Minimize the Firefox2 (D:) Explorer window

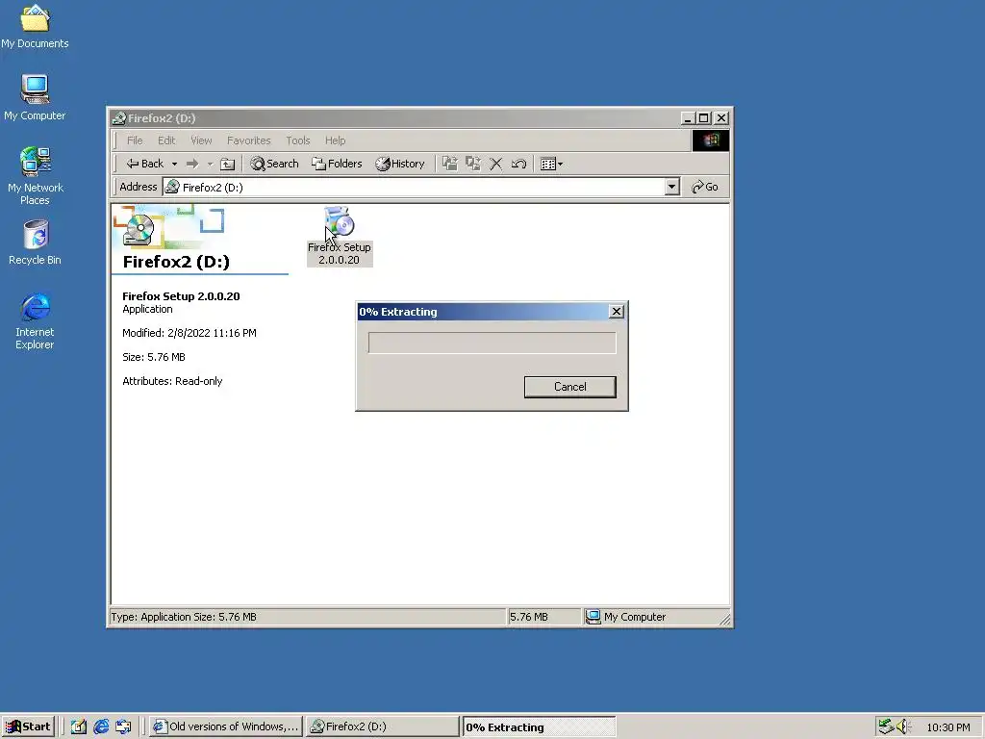coord(688,118)
